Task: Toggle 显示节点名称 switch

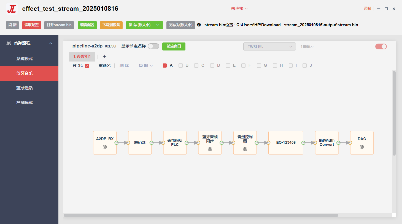Action: tap(153, 46)
